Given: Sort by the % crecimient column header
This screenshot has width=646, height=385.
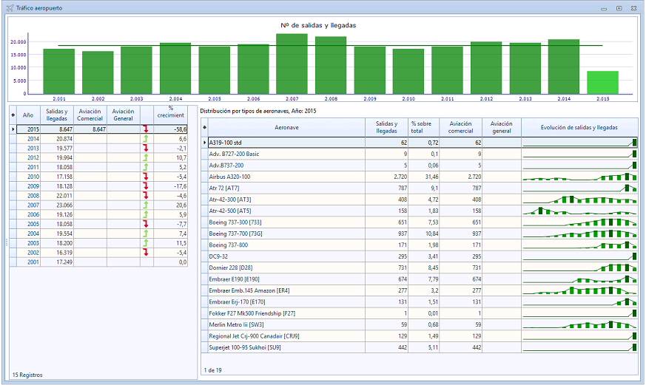Looking at the screenshot, I should click(170, 115).
